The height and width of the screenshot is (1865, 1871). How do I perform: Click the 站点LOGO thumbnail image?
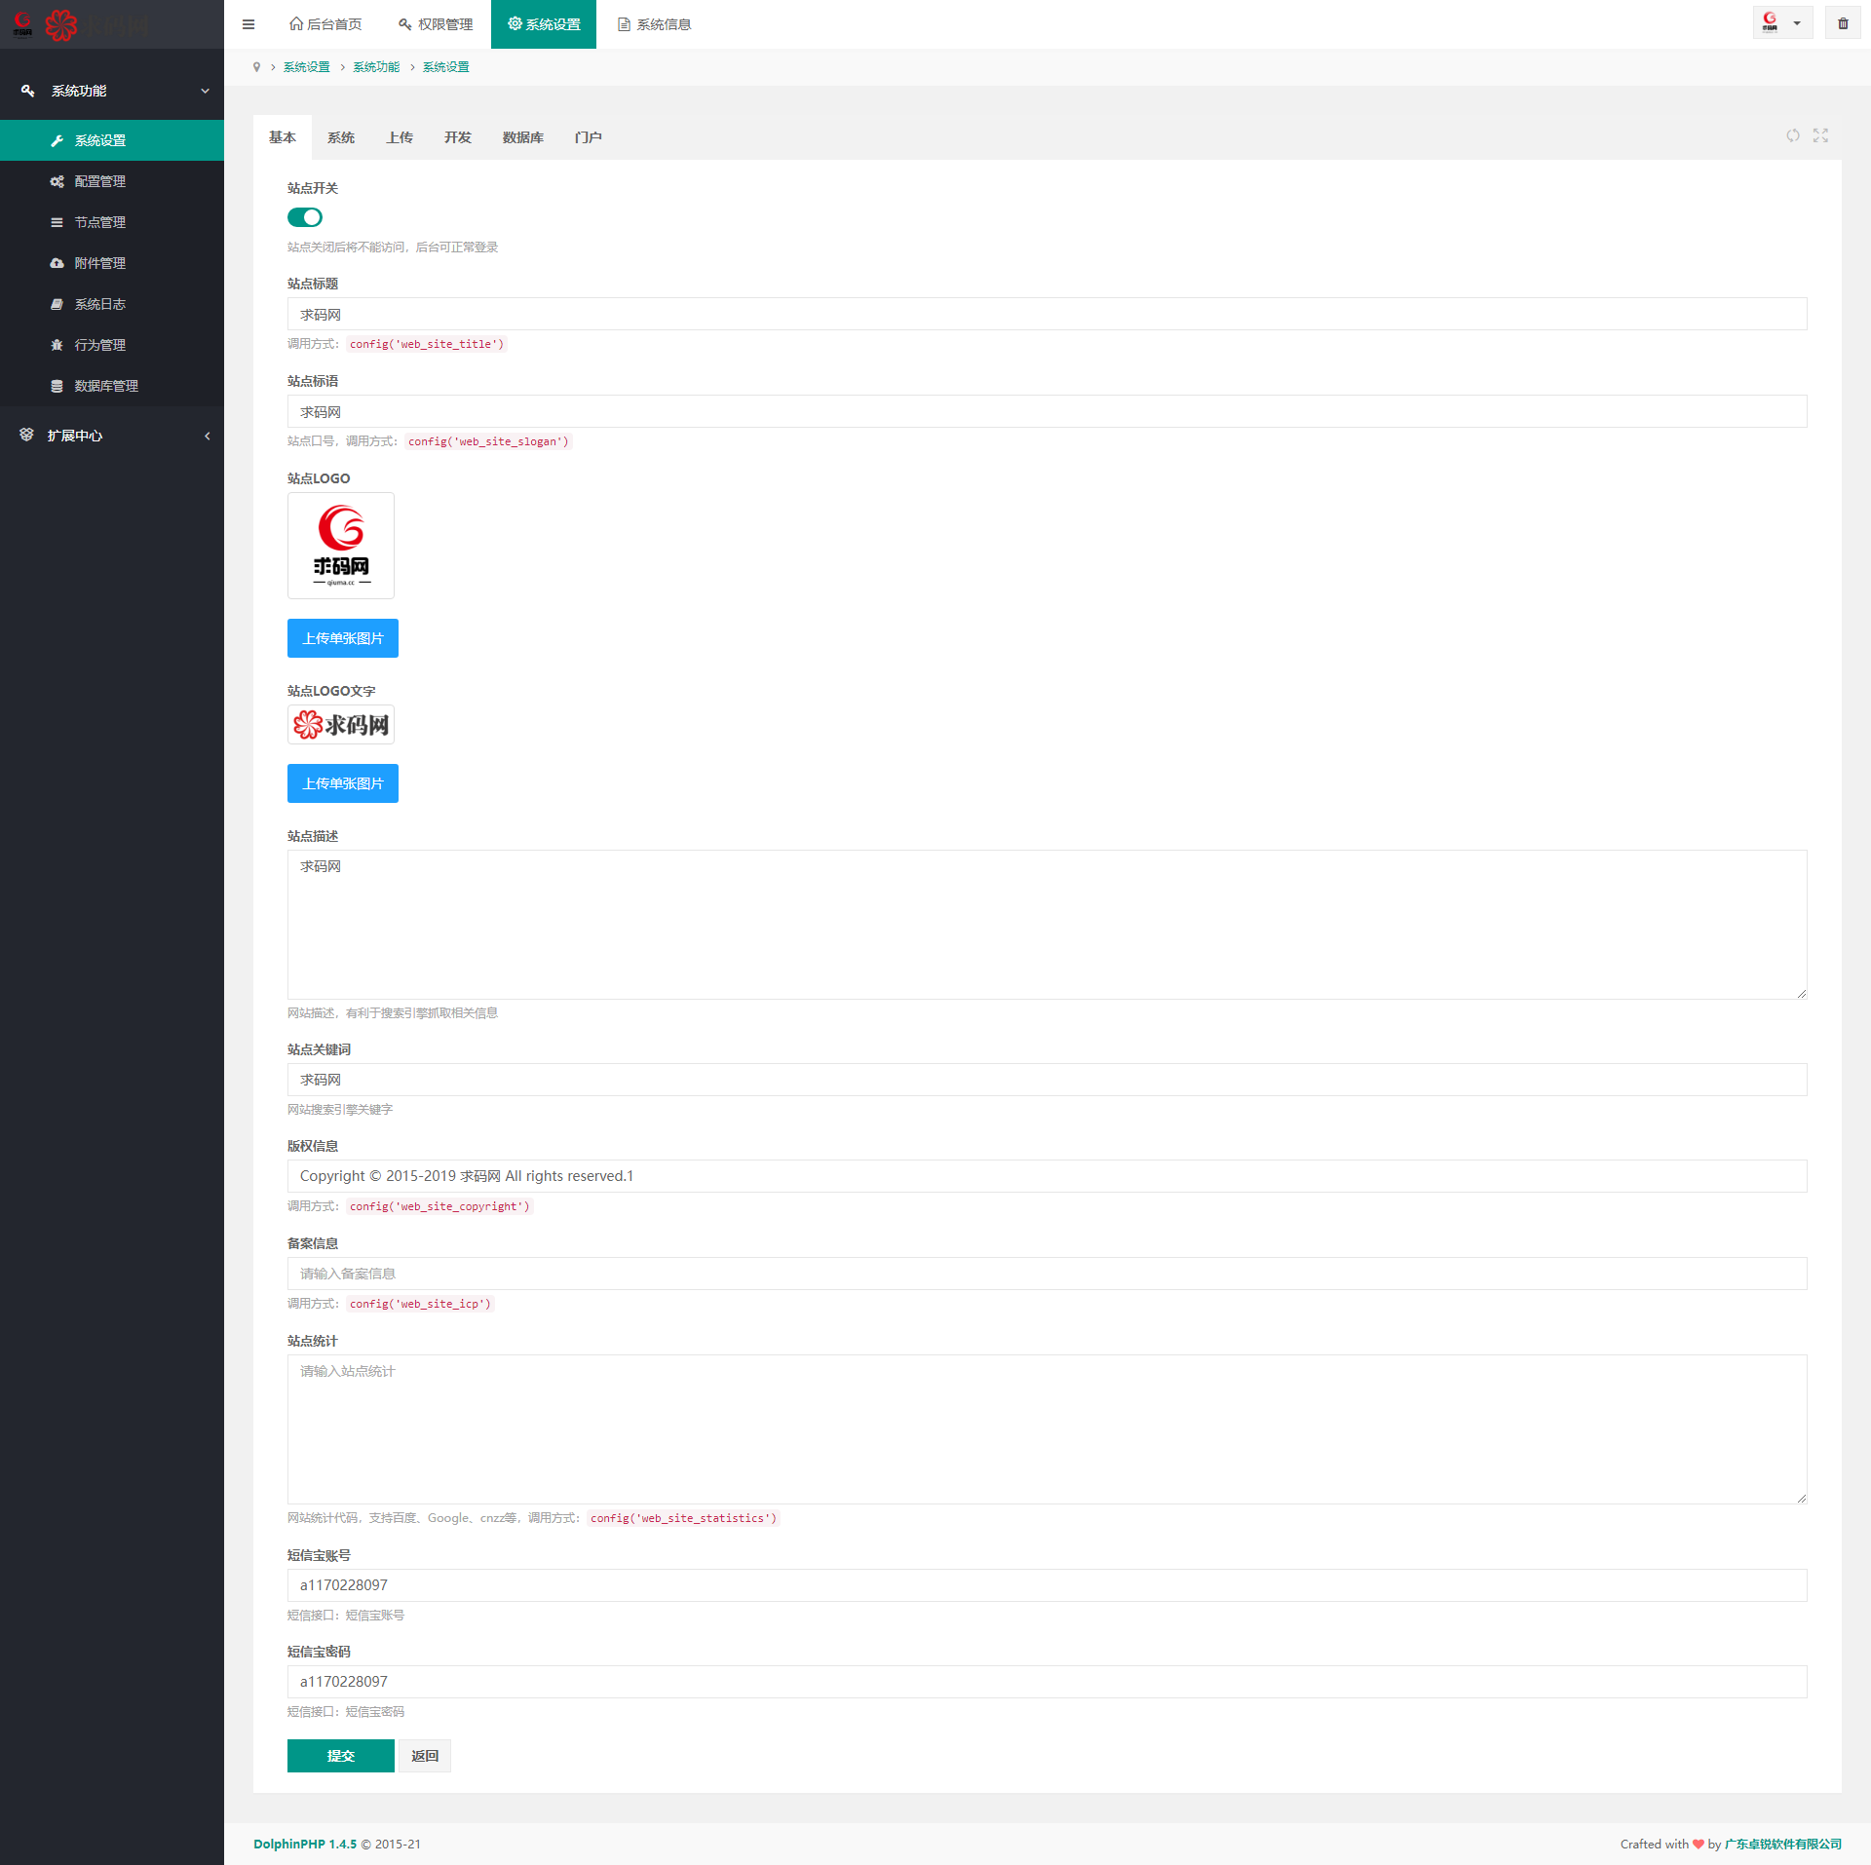(341, 546)
